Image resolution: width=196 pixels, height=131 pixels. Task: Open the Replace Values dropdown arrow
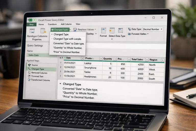tap(95, 29)
